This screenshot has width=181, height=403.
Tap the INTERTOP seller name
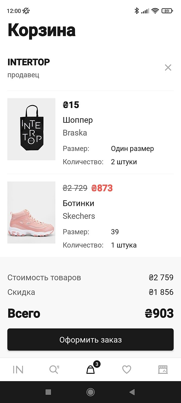click(29, 62)
